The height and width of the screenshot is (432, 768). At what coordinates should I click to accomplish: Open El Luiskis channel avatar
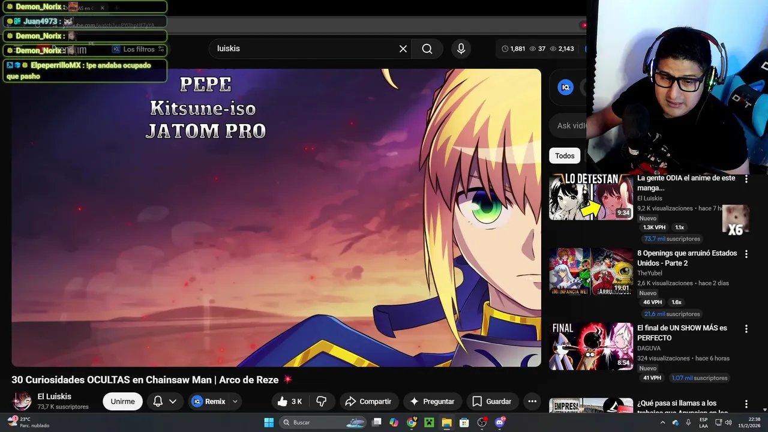(22, 401)
